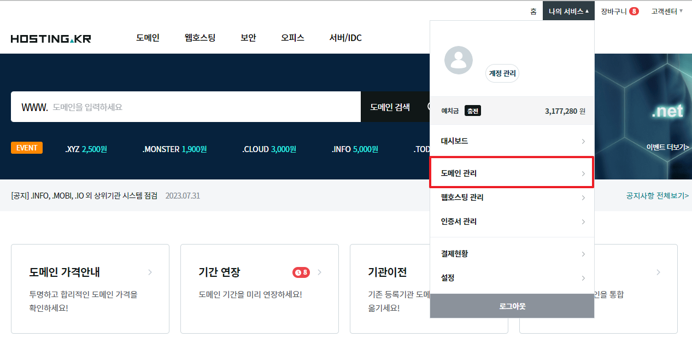Open 웹호스팅 관리 menu entry
Screen dimensions: 692x337
point(512,197)
